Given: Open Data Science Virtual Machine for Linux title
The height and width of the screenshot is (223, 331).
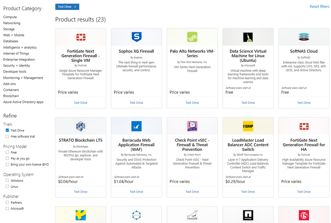Looking at the screenshot, I should (248, 56).
